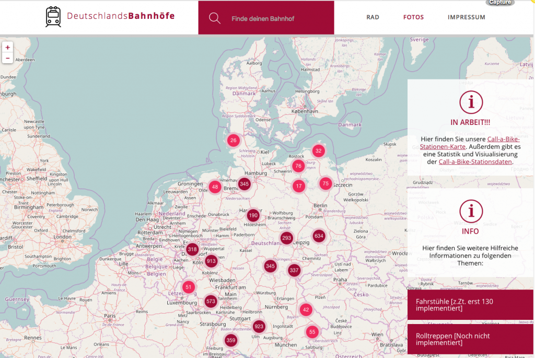Open the Call-a-Bike-Stationen-Karte link

470,143
